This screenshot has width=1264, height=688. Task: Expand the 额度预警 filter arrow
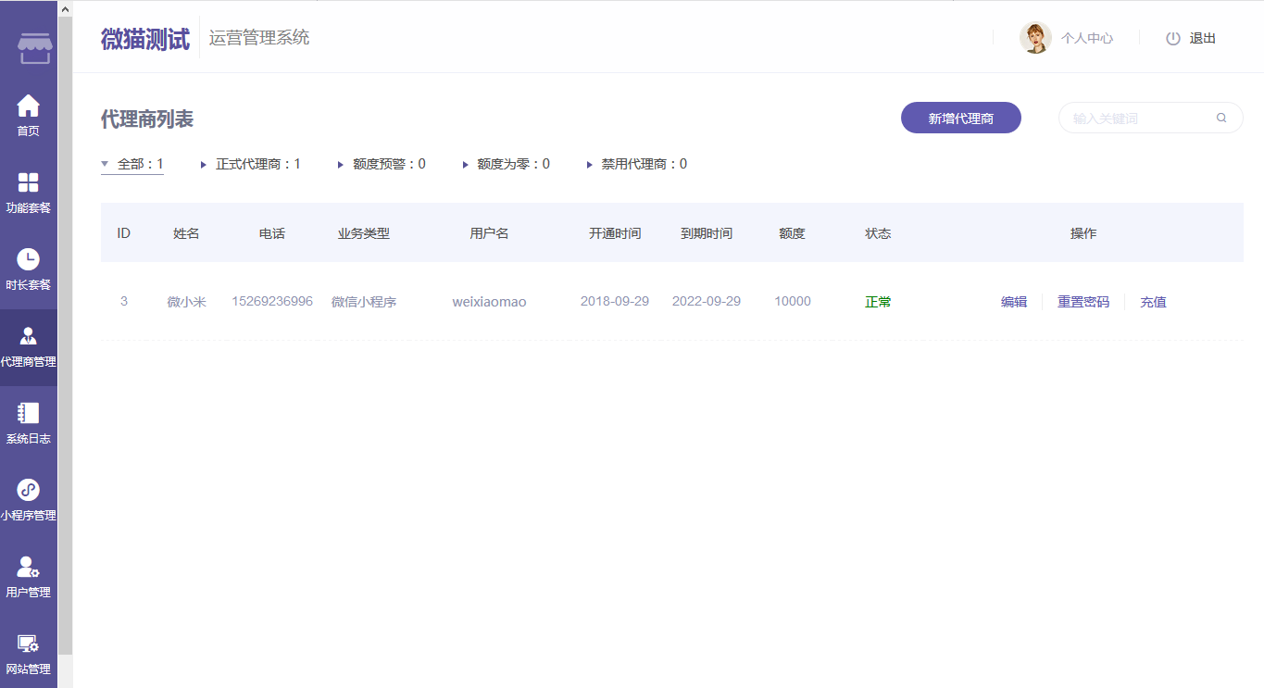click(x=341, y=165)
